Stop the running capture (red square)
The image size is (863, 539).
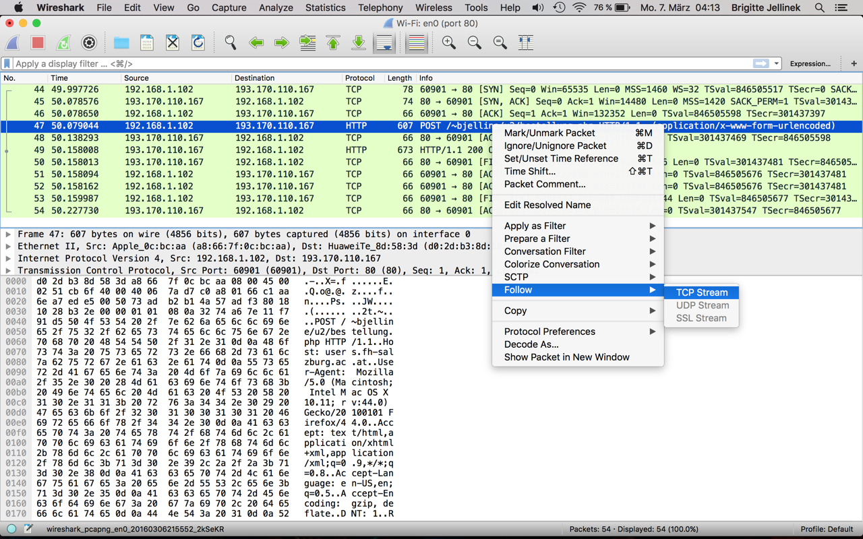pyautogui.click(x=38, y=42)
